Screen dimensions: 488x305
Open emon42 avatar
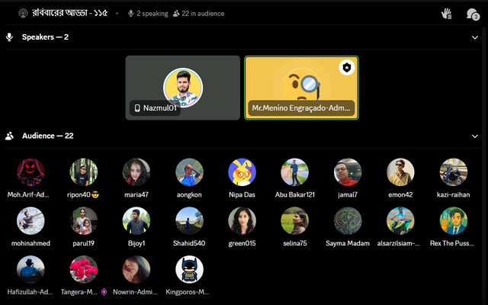pyautogui.click(x=400, y=172)
